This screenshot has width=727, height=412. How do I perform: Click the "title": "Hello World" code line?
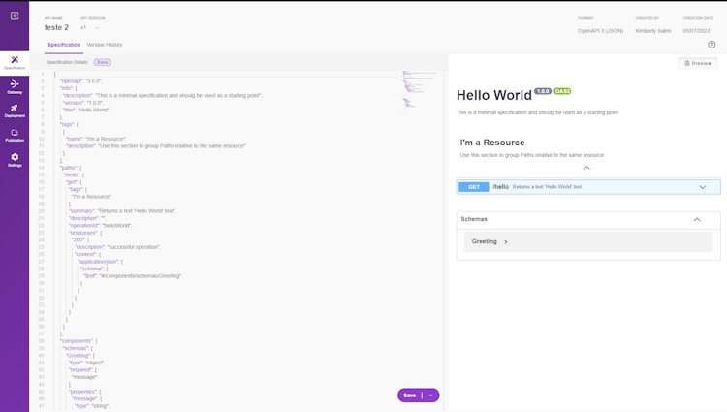[86, 111]
